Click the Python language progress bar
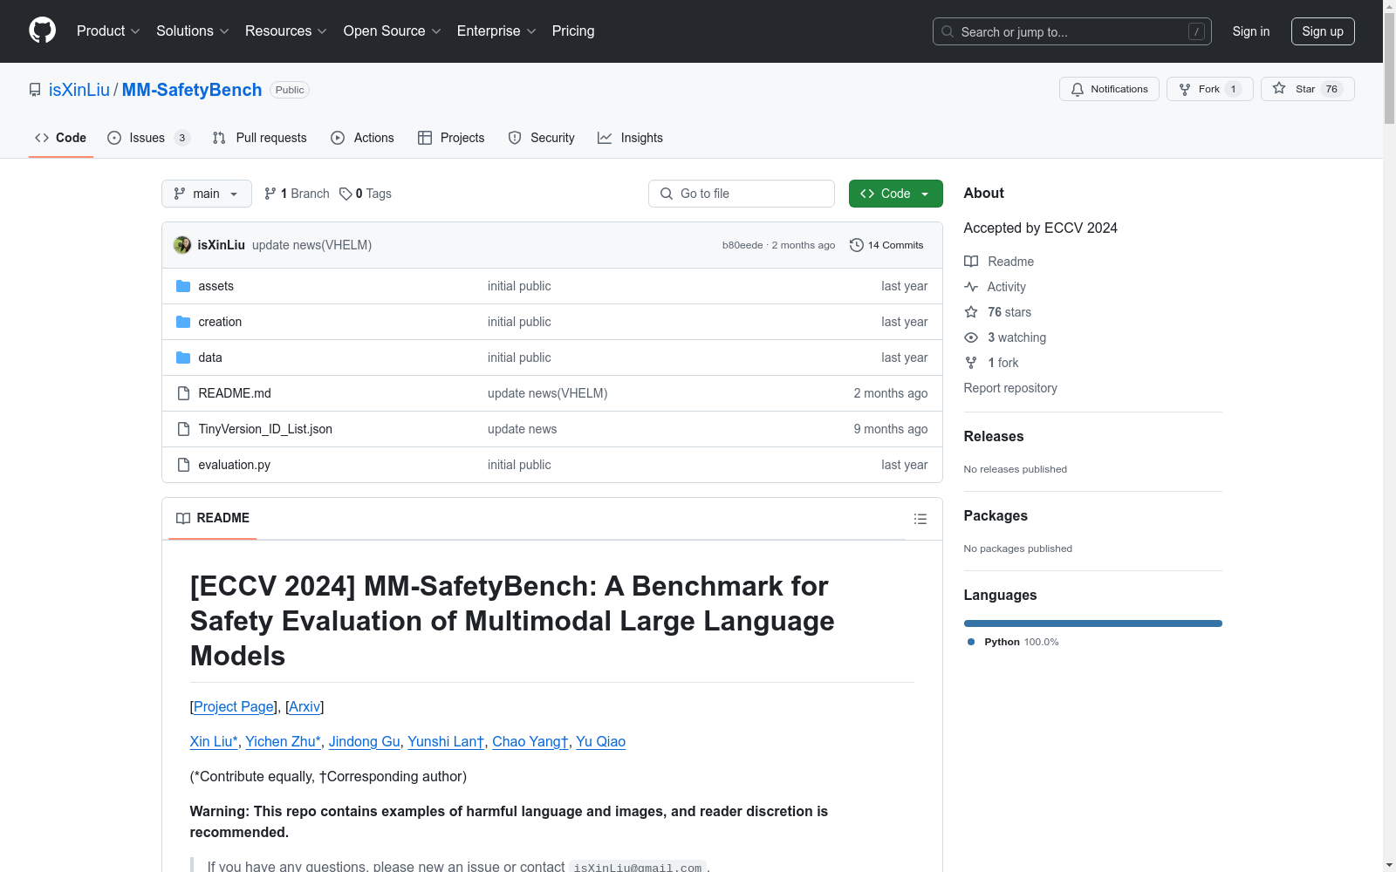 [1093, 623]
